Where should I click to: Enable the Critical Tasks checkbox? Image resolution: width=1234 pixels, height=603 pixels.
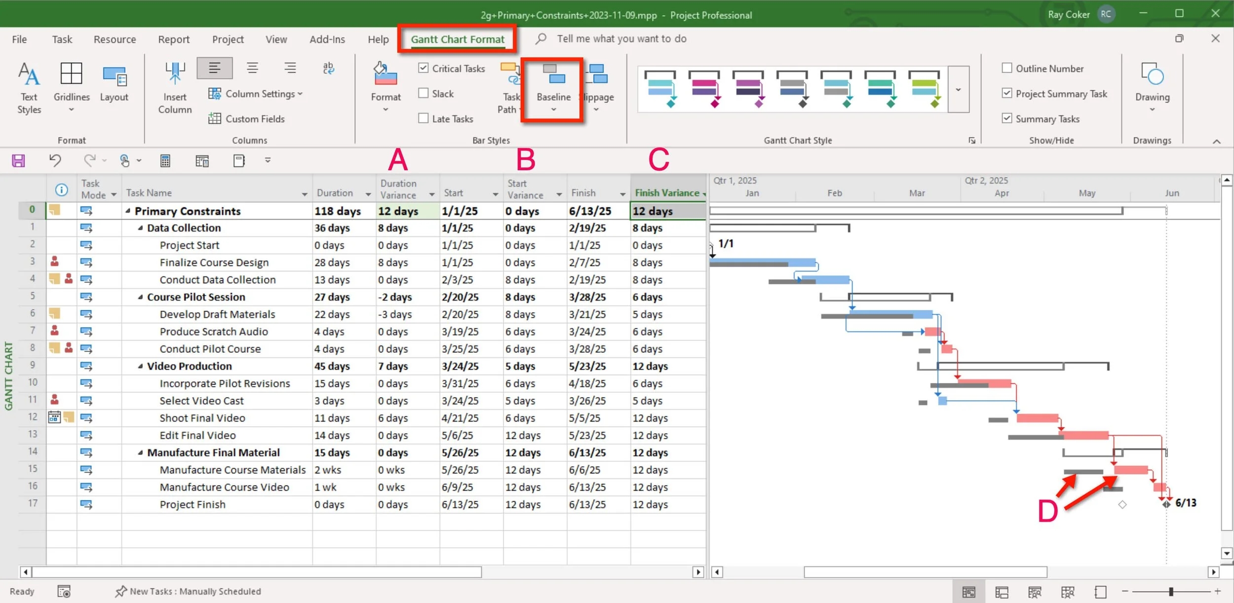pos(424,68)
